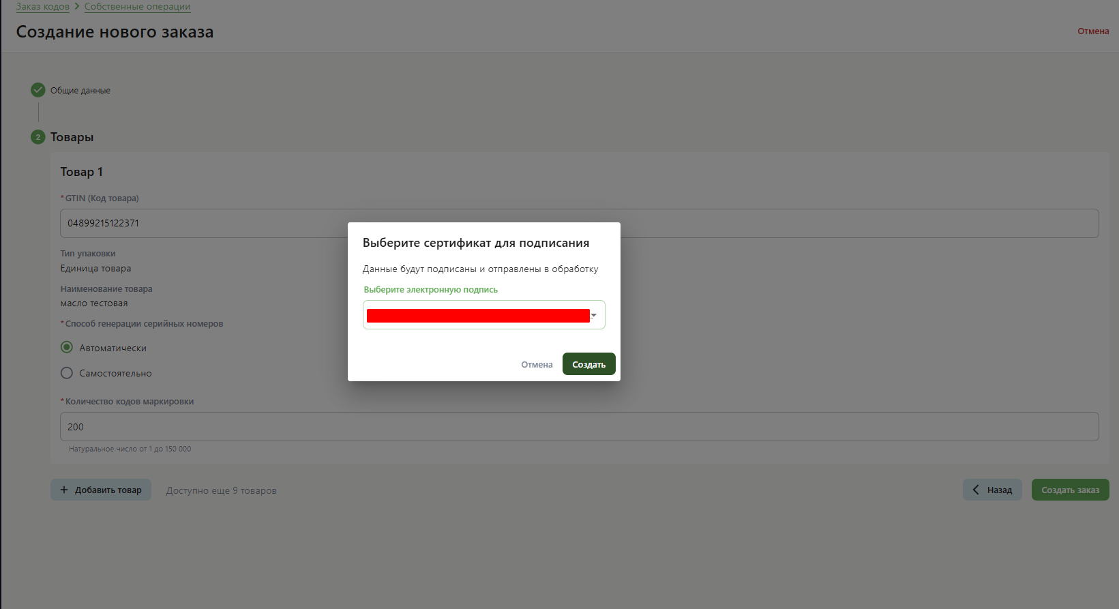This screenshot has height=609, width=1119.
Task: Click the Единица товара packaging value
Action: click(x=95, y=269)
